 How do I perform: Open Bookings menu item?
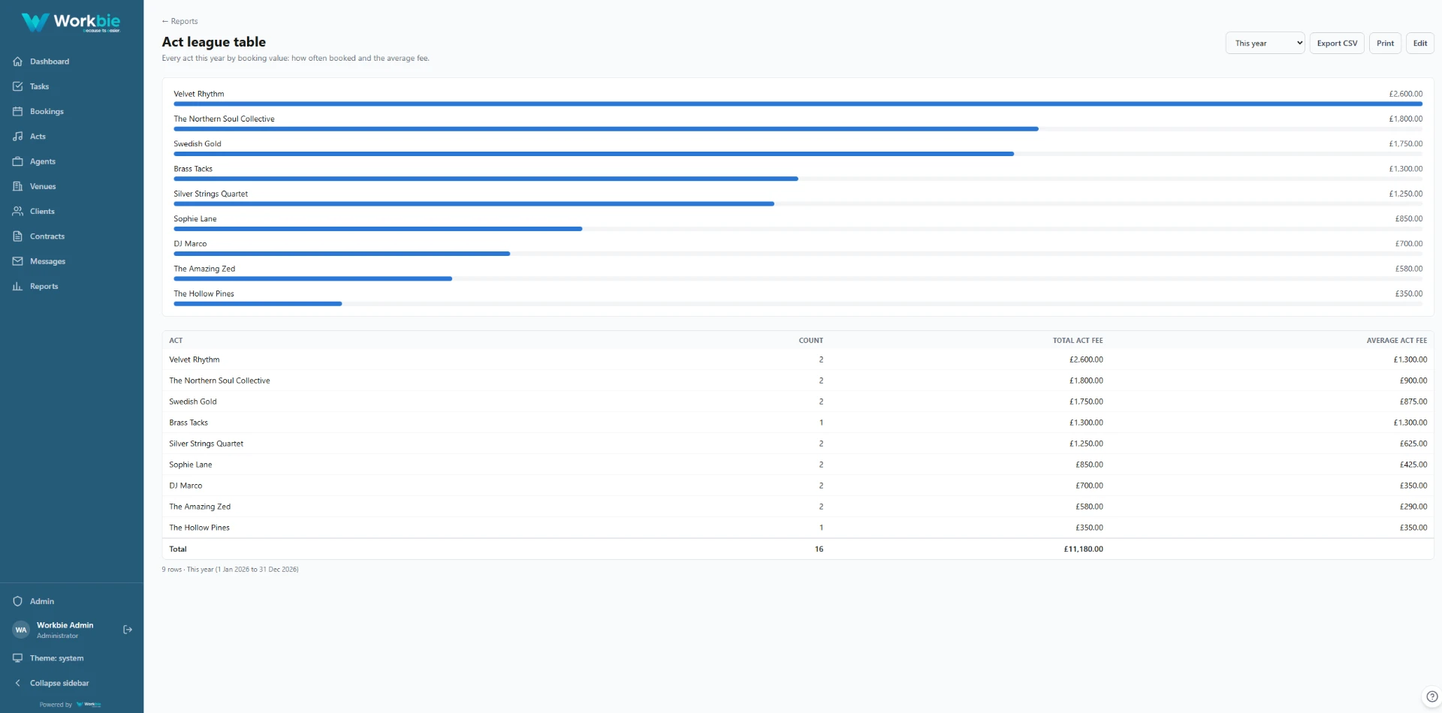coord(47,111)
